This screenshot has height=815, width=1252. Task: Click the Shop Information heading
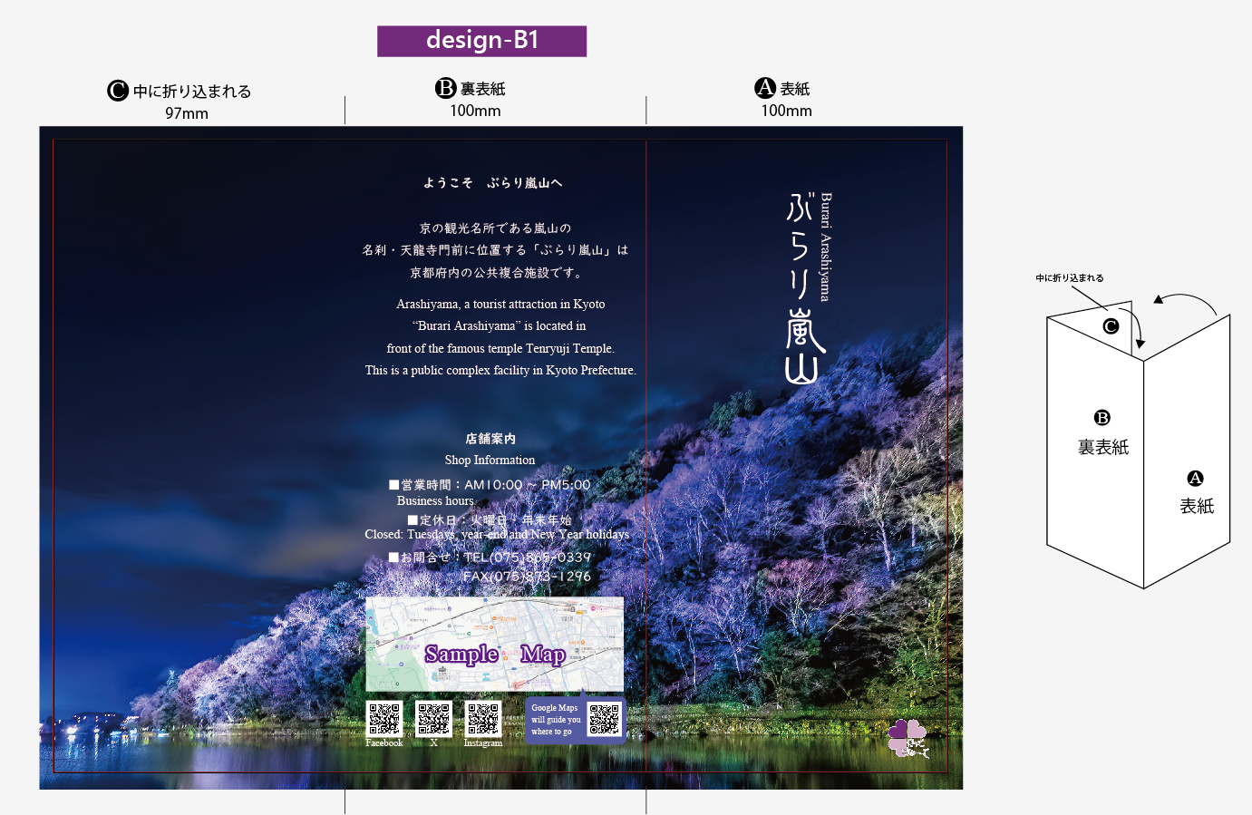(490, 461)
